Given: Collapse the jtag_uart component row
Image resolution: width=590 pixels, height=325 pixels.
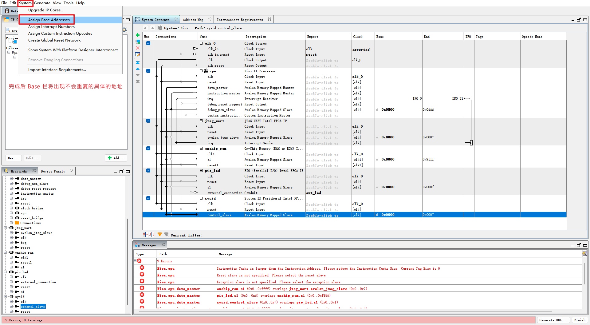Looking at the screenshot, I should [201, 121].
